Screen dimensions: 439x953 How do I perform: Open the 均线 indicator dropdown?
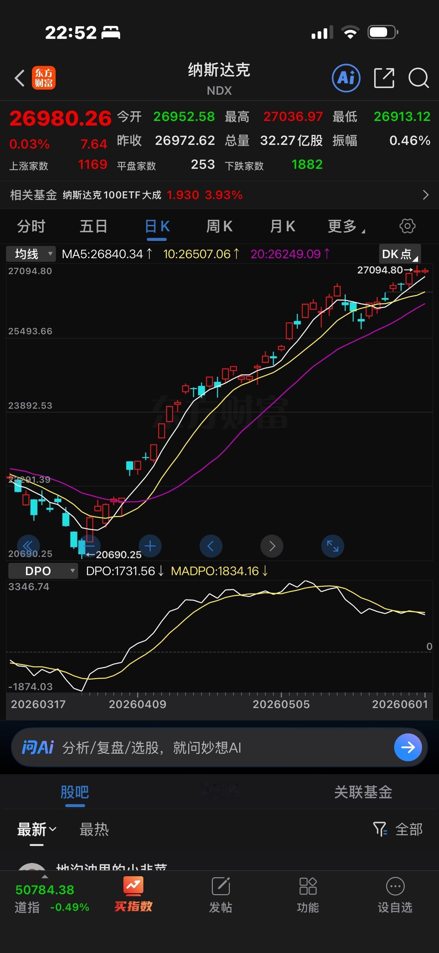click(x=31, y=254)
